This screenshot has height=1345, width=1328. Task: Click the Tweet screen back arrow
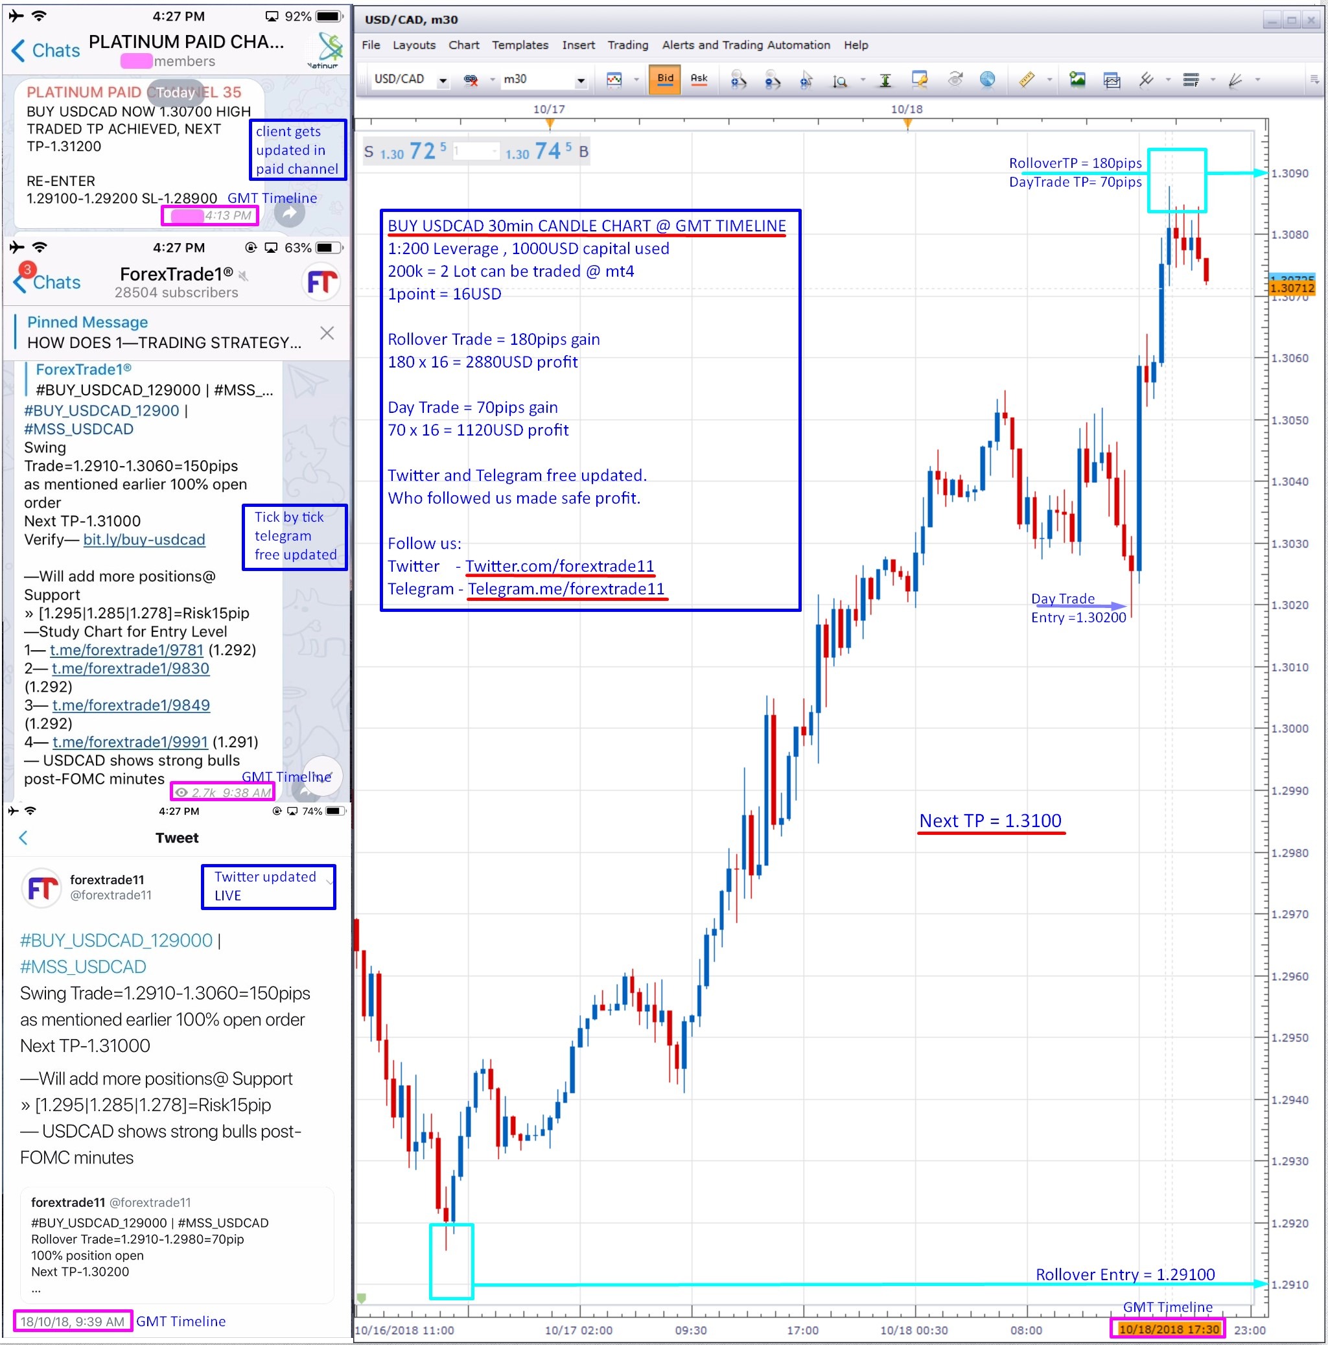(x=23, y=837)
